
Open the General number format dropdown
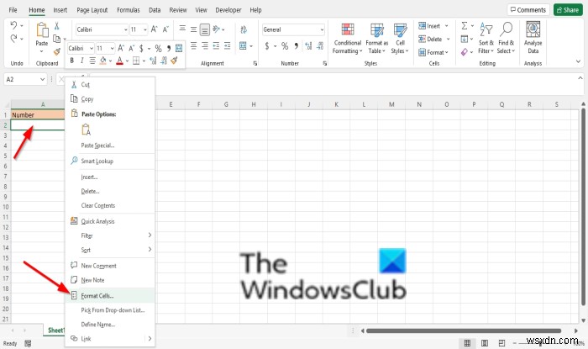tap(322, 29)
